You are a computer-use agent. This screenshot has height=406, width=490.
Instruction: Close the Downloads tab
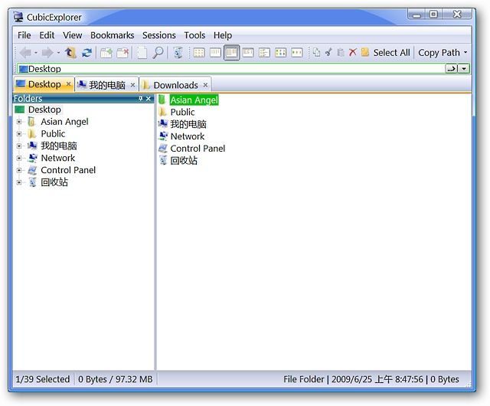(x=205, y=85)
